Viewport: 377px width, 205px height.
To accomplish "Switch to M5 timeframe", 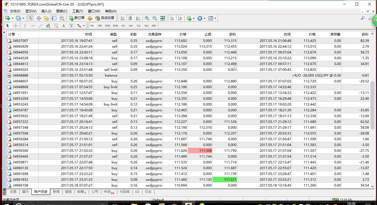I will tap(100, 26).
